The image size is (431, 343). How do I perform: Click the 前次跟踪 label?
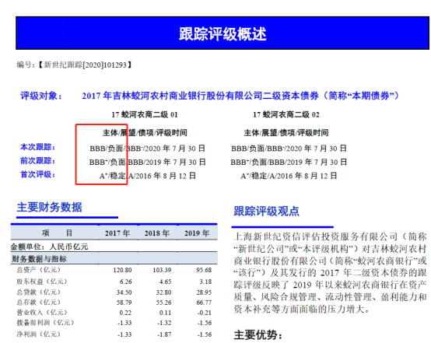point(37,161)
